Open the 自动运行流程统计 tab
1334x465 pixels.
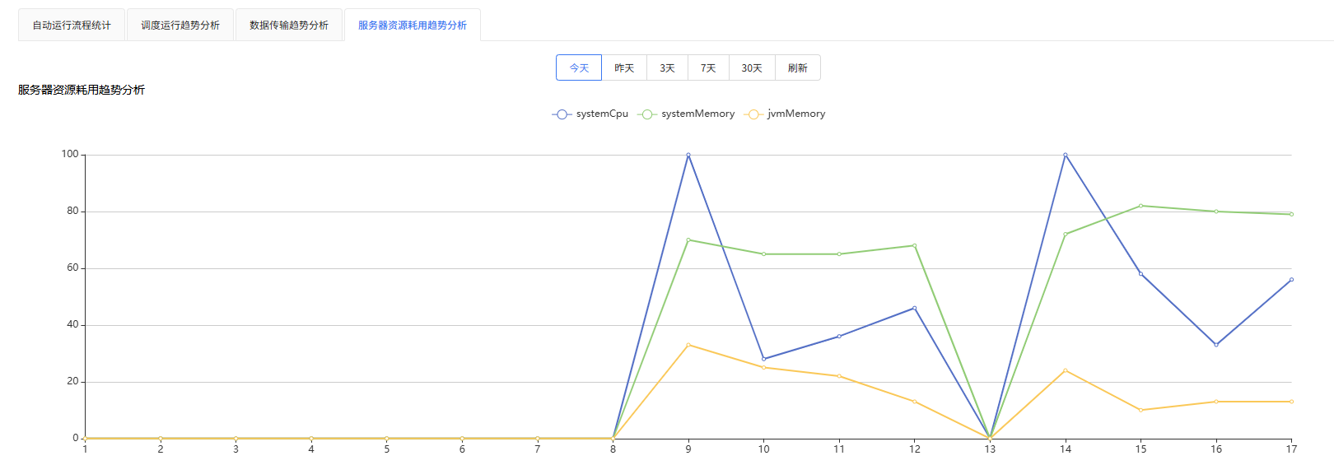coord(72,26)
